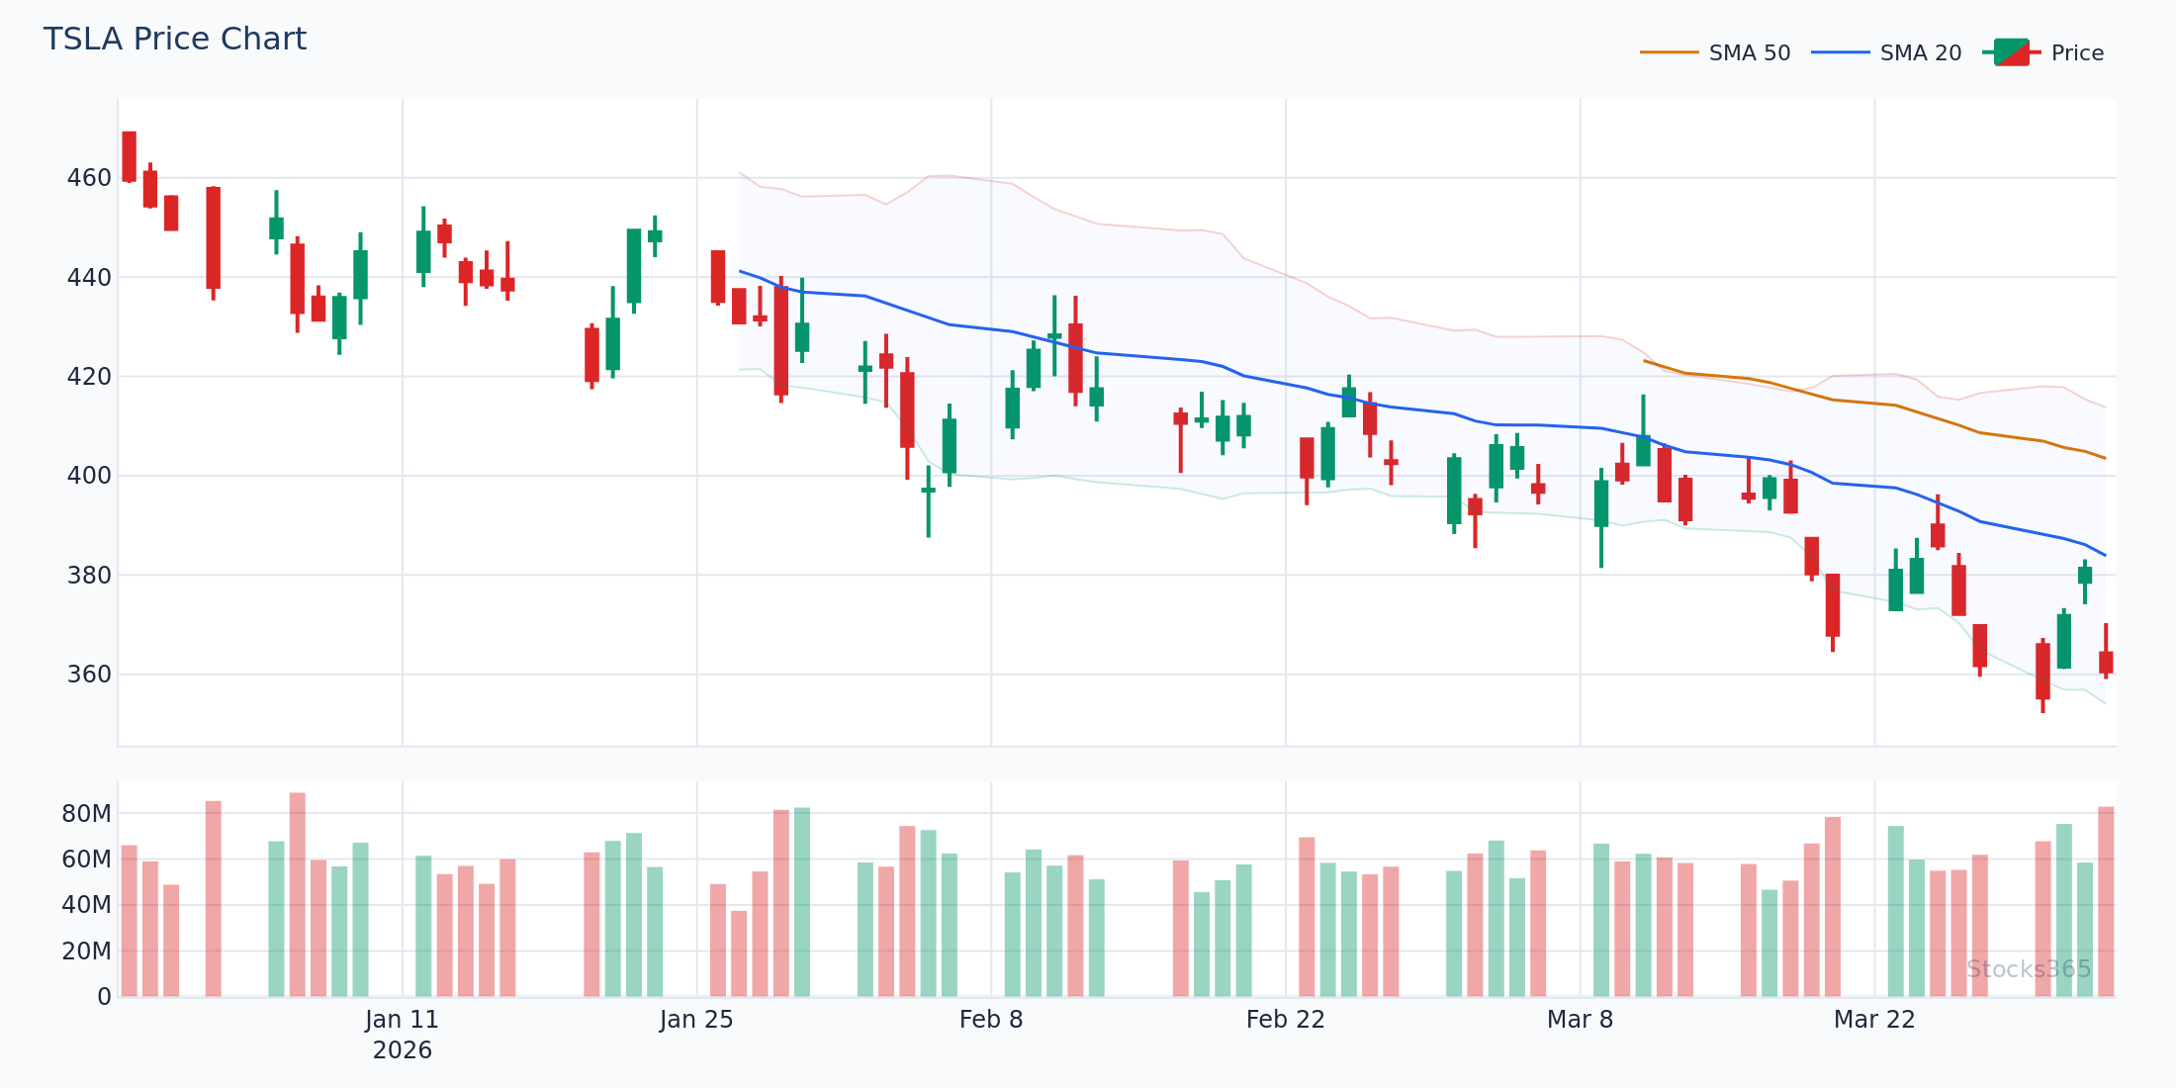Open the Stocks365 watermark link
This screenshot has width=2176, height=1088.
(x=2028, y=969)
